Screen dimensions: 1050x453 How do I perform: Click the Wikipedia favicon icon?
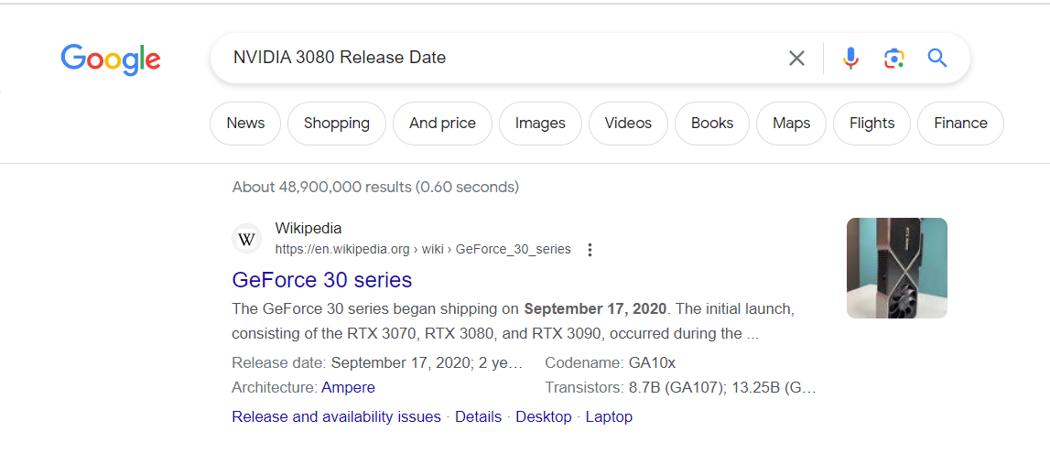click(247, 239)
